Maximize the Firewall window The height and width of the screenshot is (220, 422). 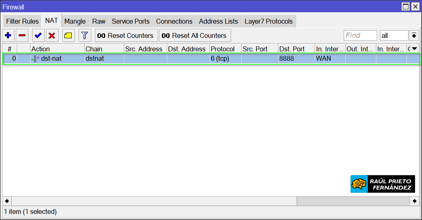405,7
